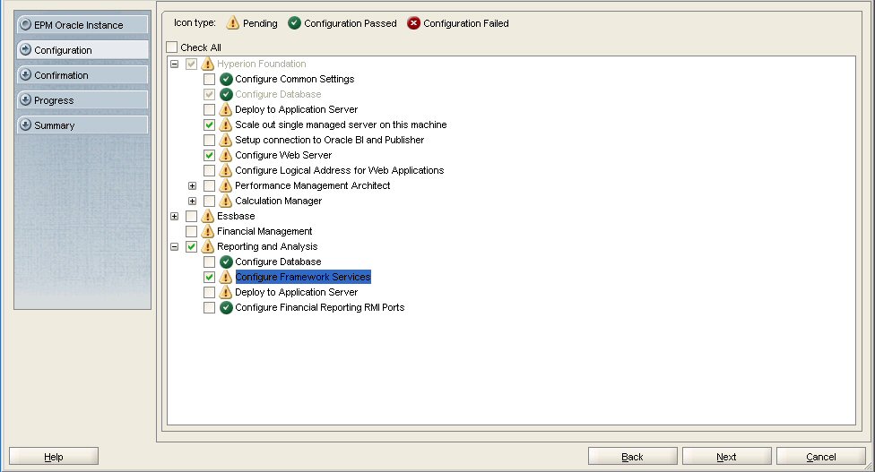
Task: Click the Configuration Failed legend red icon
Action: click(x=413, y=23)
